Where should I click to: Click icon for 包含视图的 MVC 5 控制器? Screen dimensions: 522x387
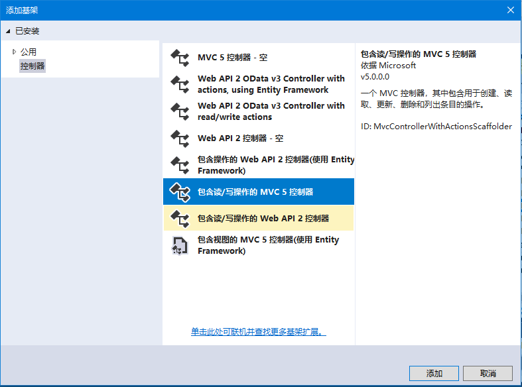180,245
